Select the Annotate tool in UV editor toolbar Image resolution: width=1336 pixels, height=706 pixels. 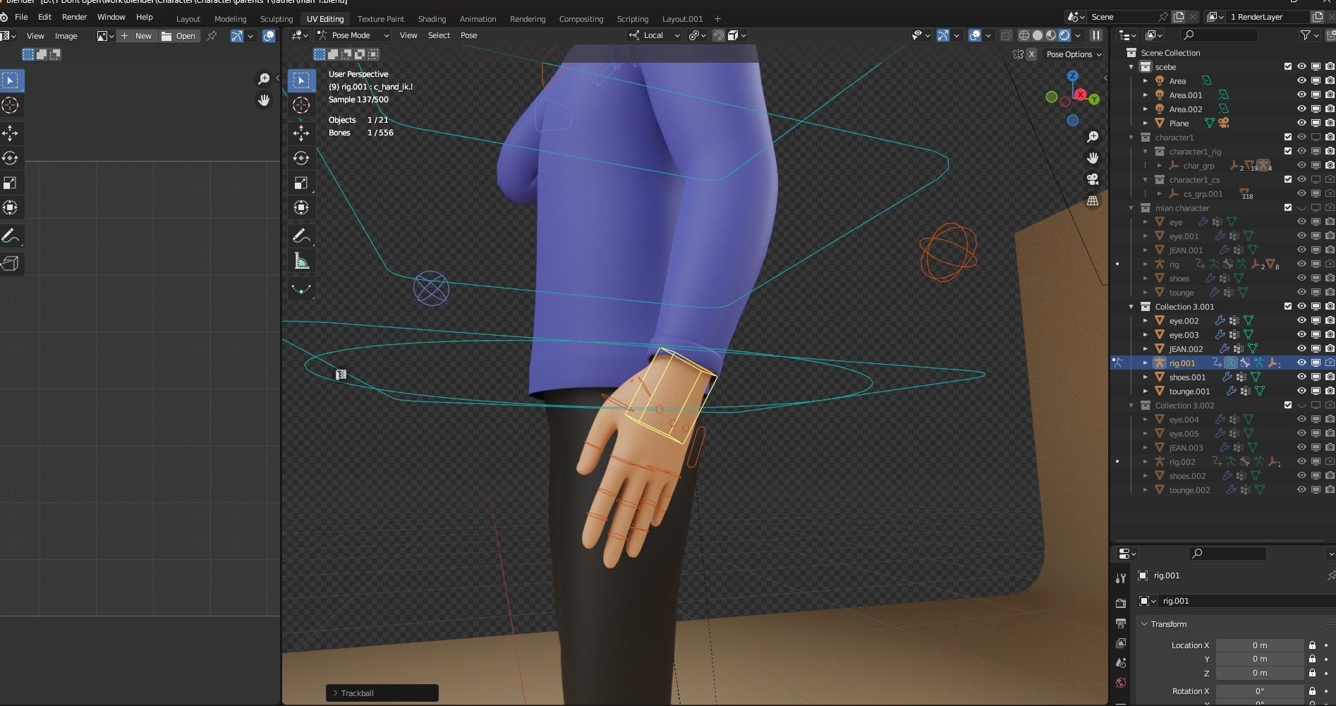point(10,236)
